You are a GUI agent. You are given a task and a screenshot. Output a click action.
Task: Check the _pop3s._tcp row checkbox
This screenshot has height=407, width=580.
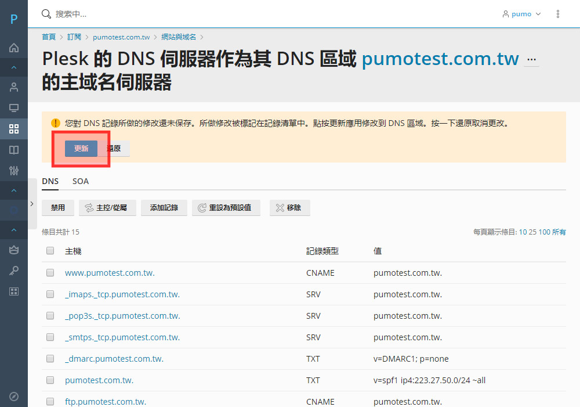click(50, 315)
